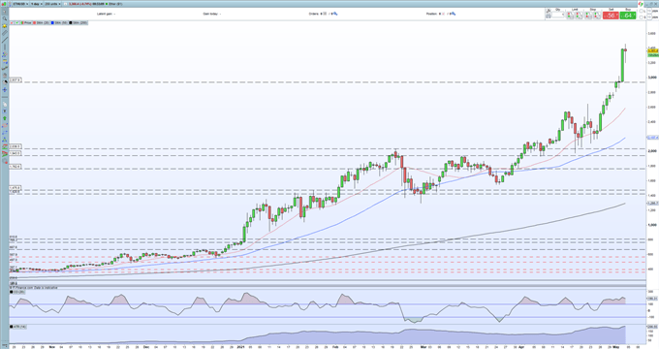The image size is (659, 349).
Task: Select the second radio option near Buy
Action: pos(641,17)
